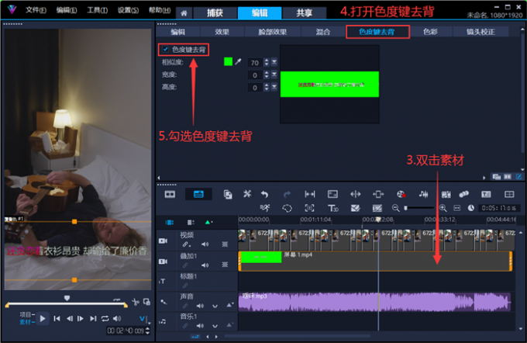Click the music track note icon
The image size is (527, 343).
click(x=162, y=321)
